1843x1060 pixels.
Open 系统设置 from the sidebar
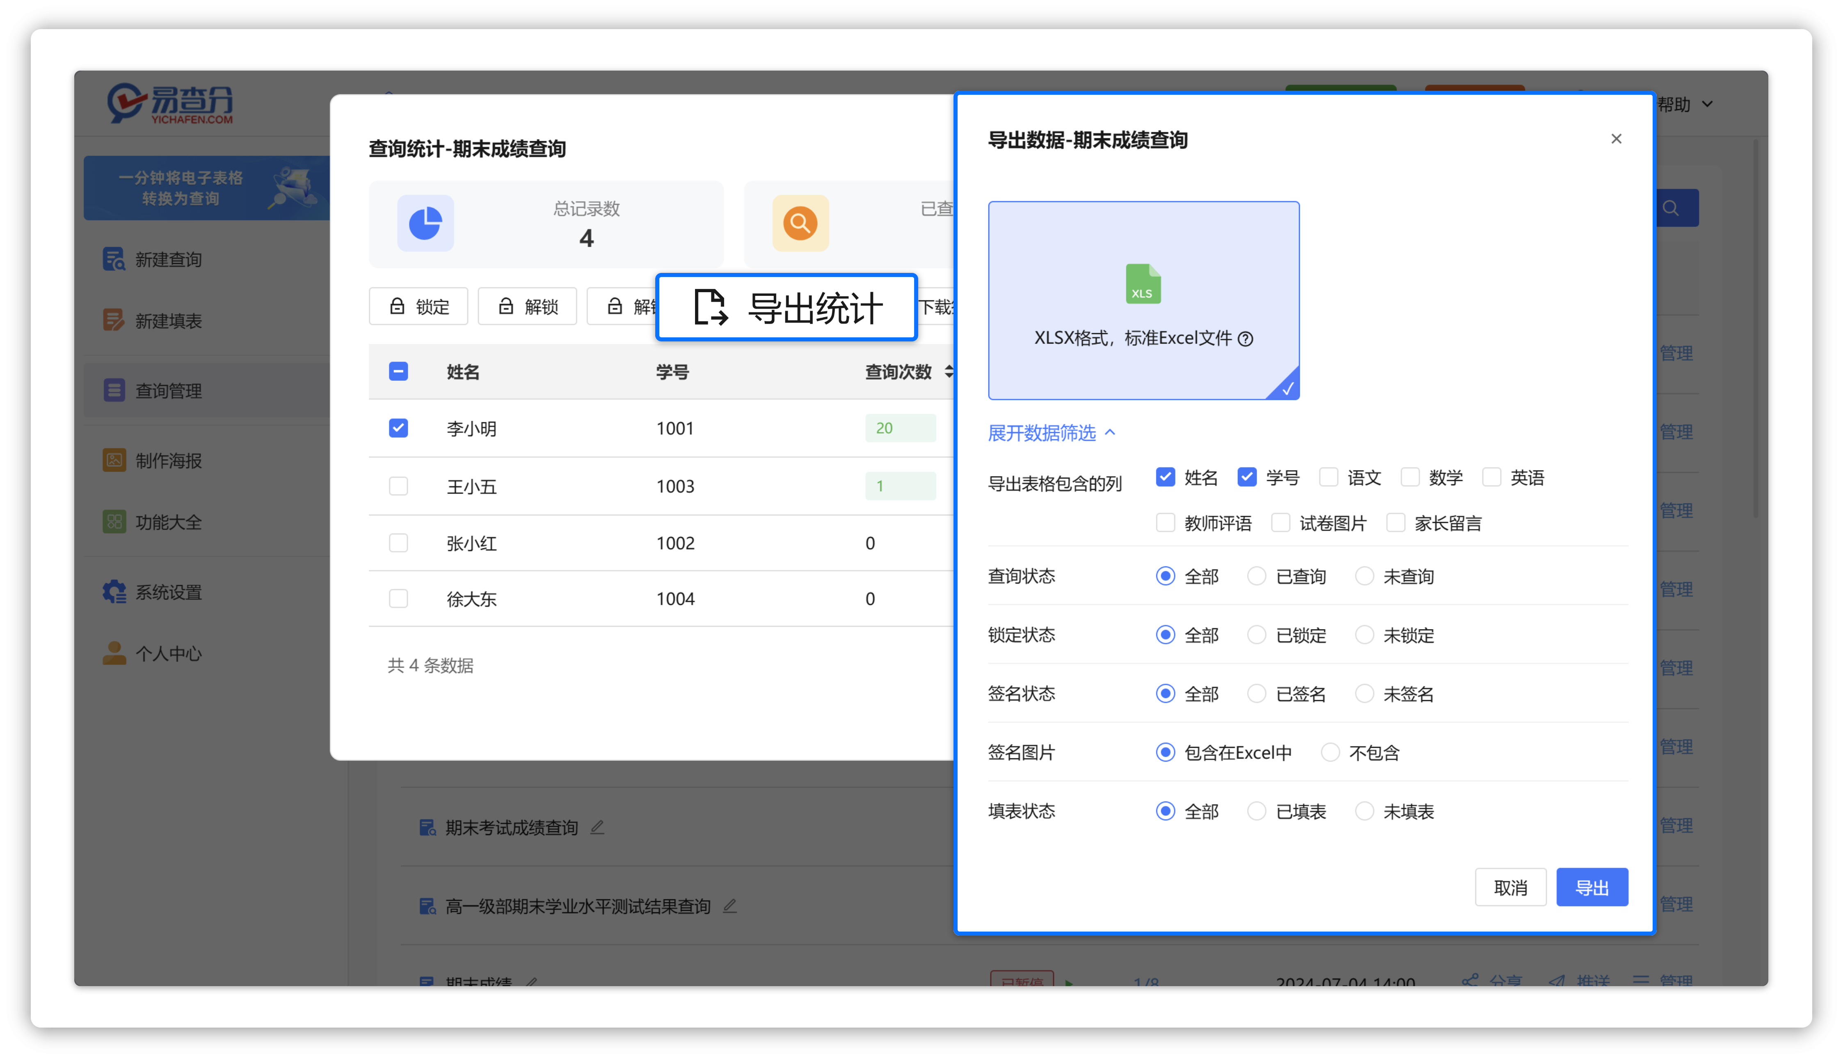(x=168, y=592)
